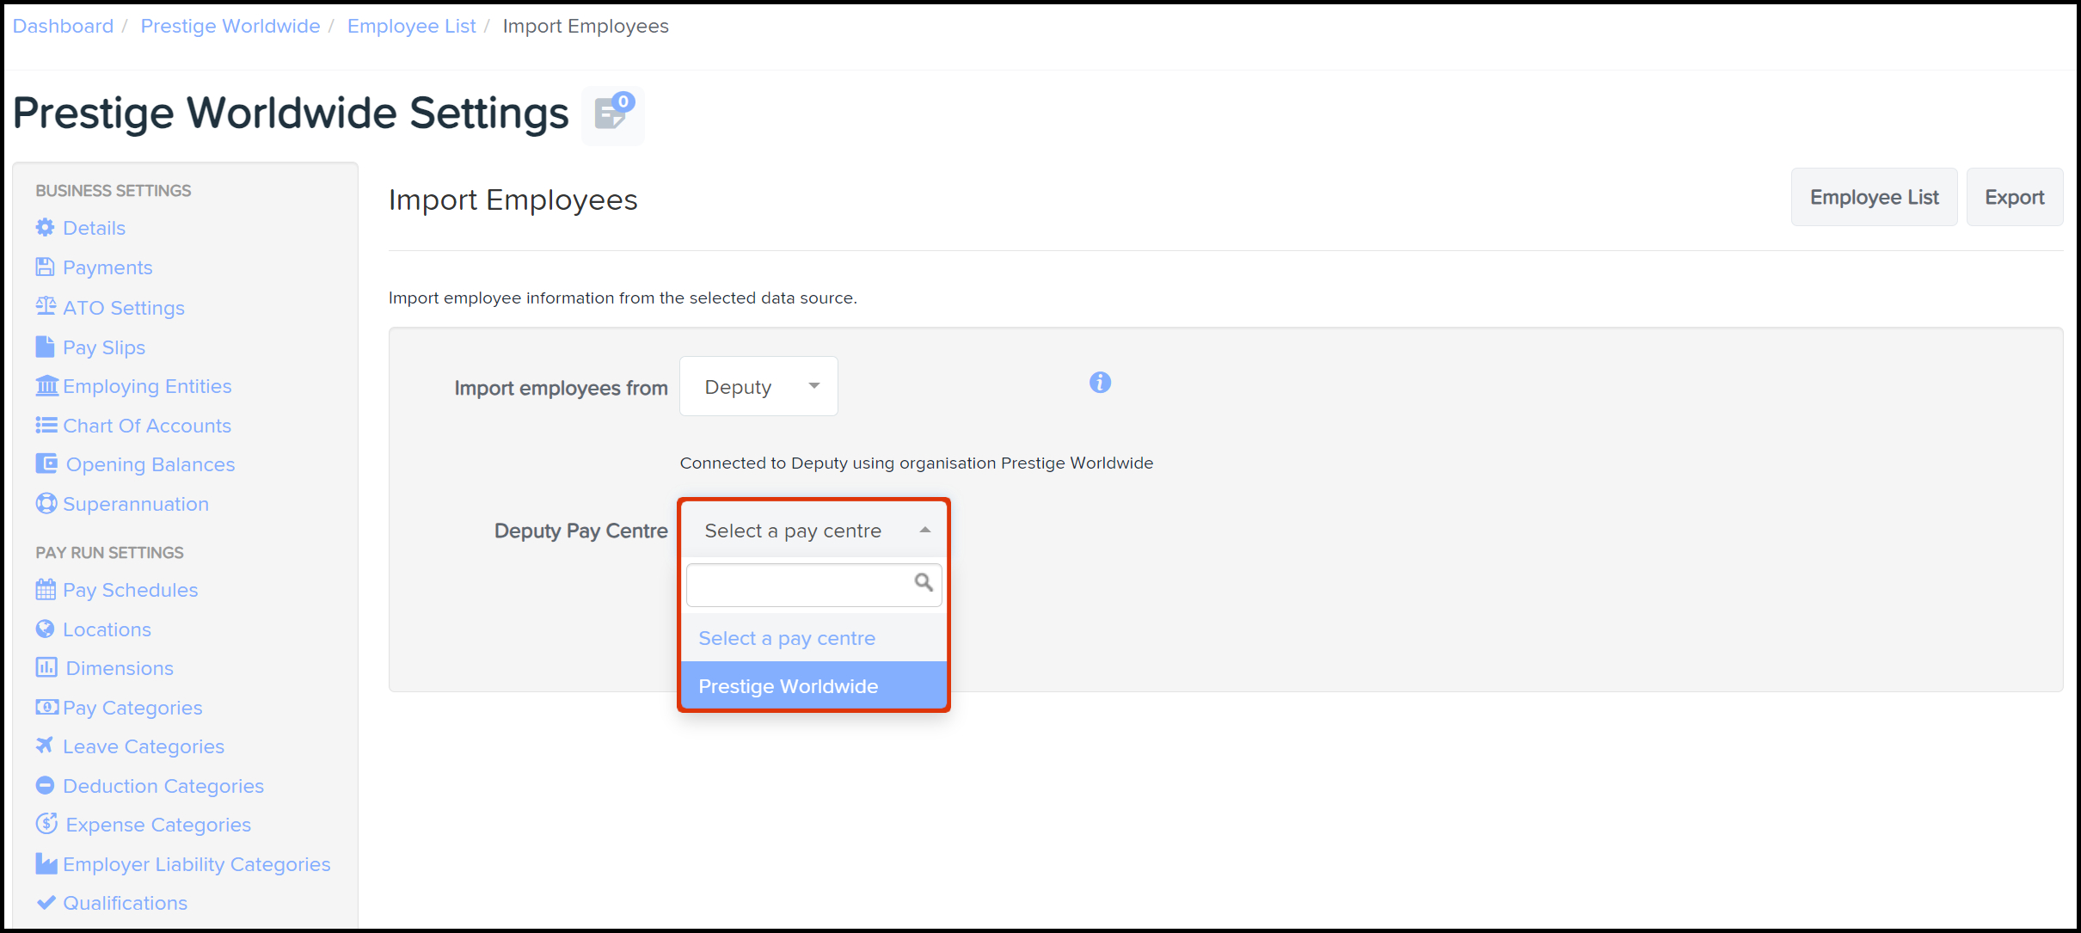Viewport: 2081px width, 933px height.
Task: Open Chart Of Accounts in the sidebar
Action: tap(146, 426)
